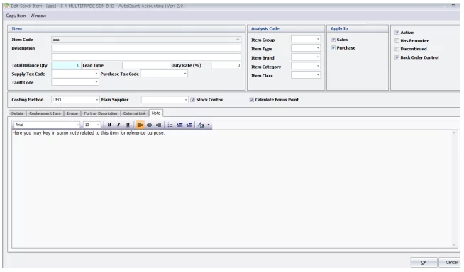
Task: Insert bullet list in note
Action: [170, 125]
